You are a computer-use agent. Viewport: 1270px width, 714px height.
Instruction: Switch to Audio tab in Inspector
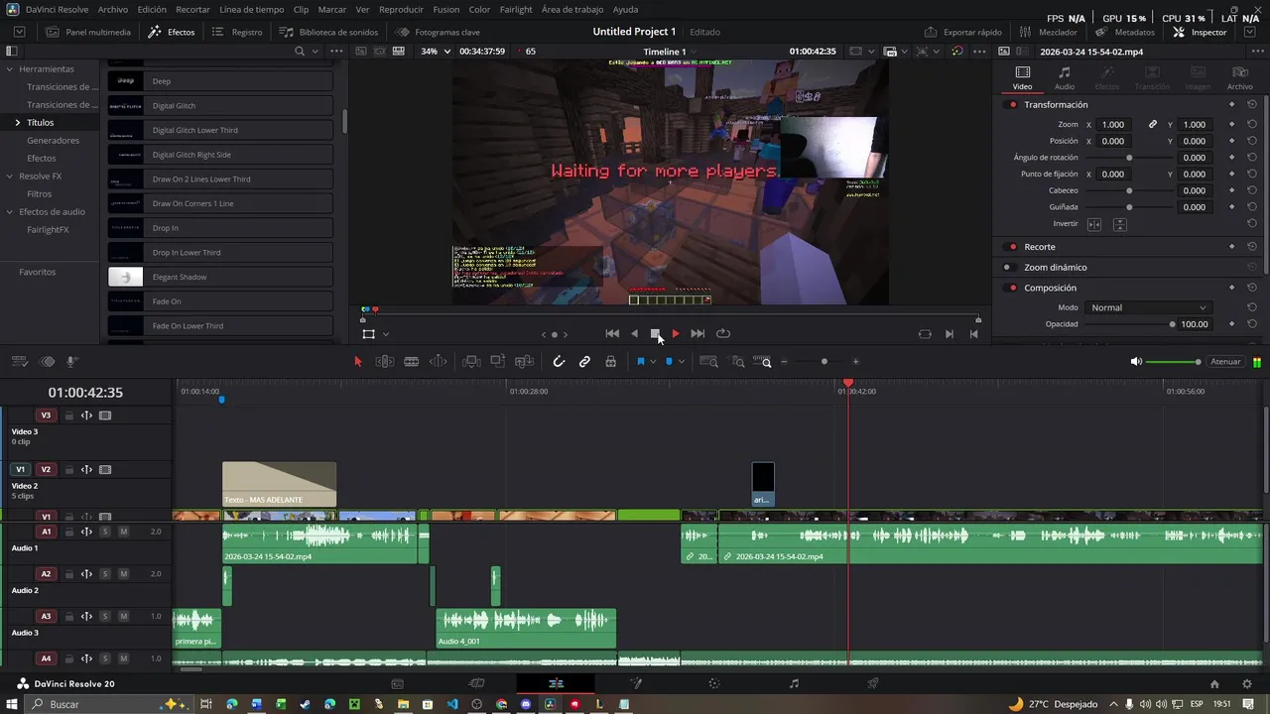1064,78
